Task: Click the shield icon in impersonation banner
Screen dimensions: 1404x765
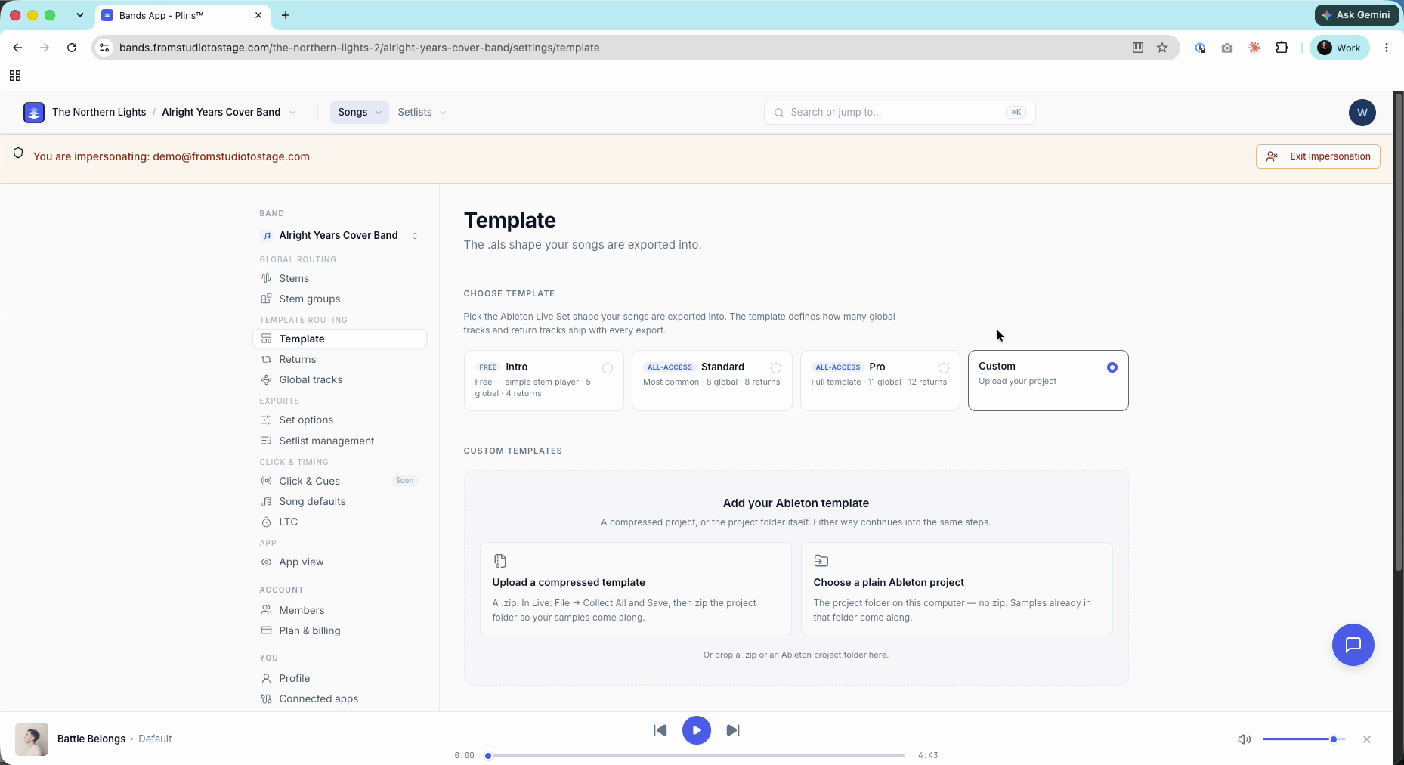Action: pyautogui.click(x=18, y=153)
